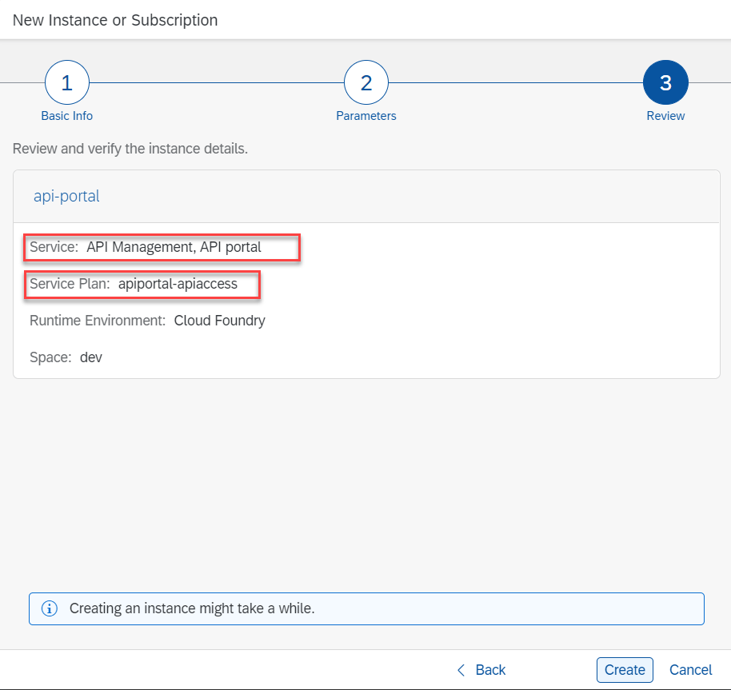Click the Runtime Environment Cloud Foundry row

pos(147,321)
